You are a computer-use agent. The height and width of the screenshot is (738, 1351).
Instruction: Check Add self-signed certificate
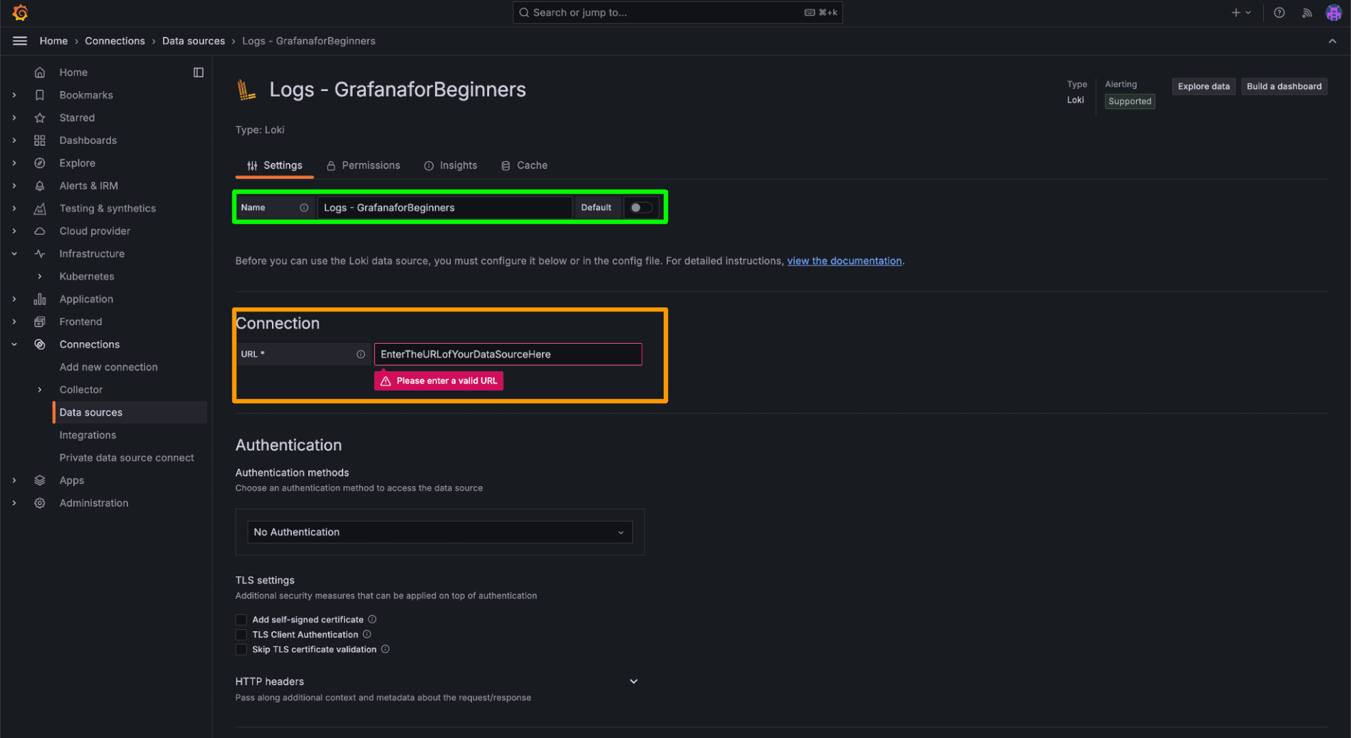coord(241,620)
